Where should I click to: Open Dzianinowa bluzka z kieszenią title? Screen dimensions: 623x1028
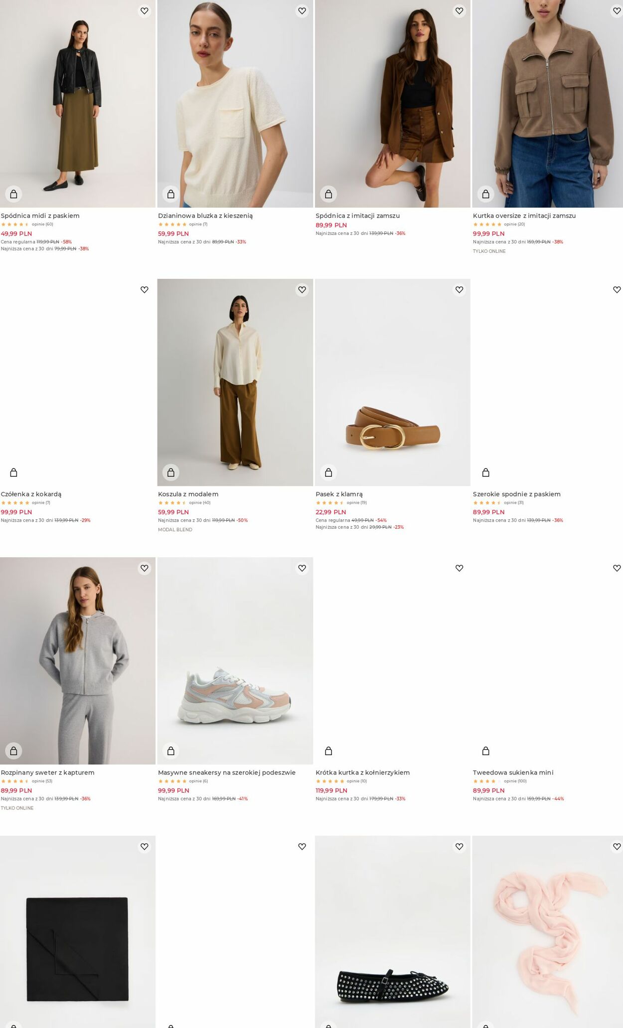tap(205, 216)
